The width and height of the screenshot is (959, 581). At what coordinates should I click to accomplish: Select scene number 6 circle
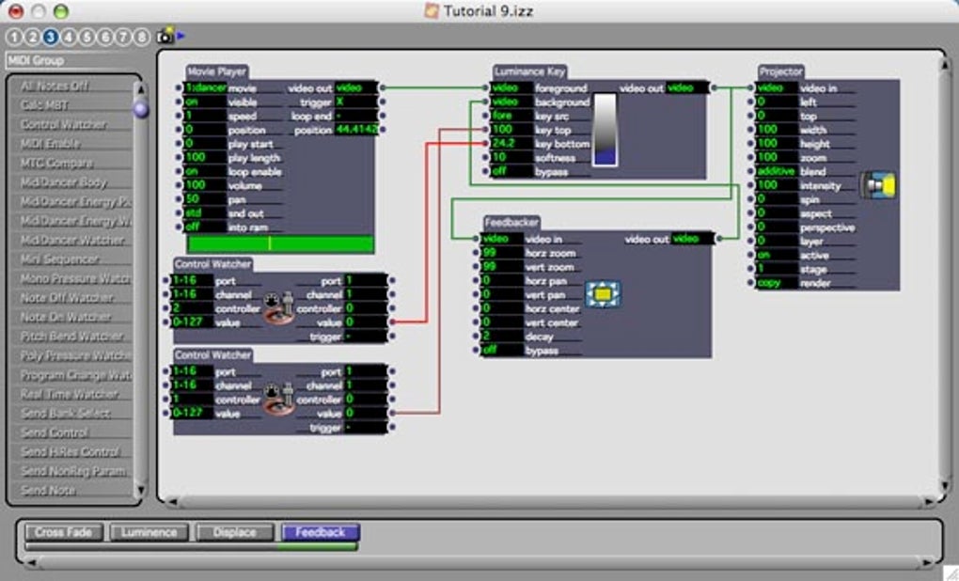105,38
